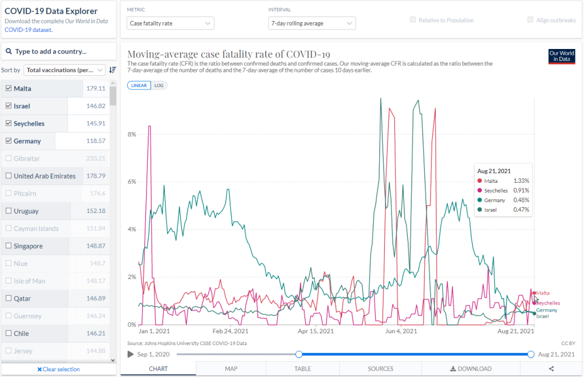This screenshot has height=377, width=584.
Task: Click the Clear selection link
Action: click(x=59, y=369)
